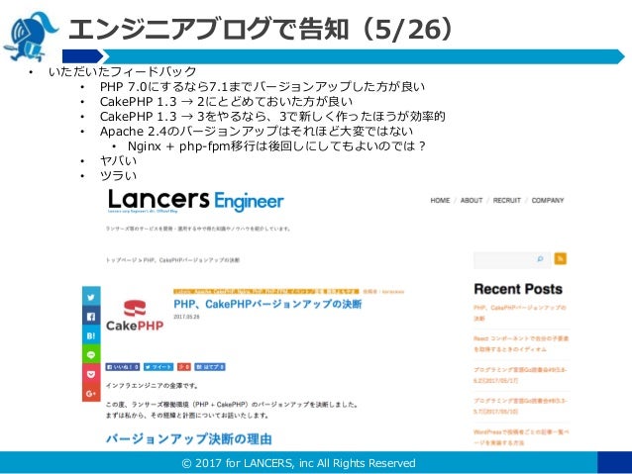Open the COMPANY menu item
Screen dimensions: 632x474
point(548,200)
